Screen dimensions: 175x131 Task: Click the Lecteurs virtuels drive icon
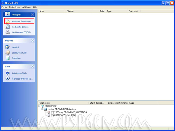(8, 53)
